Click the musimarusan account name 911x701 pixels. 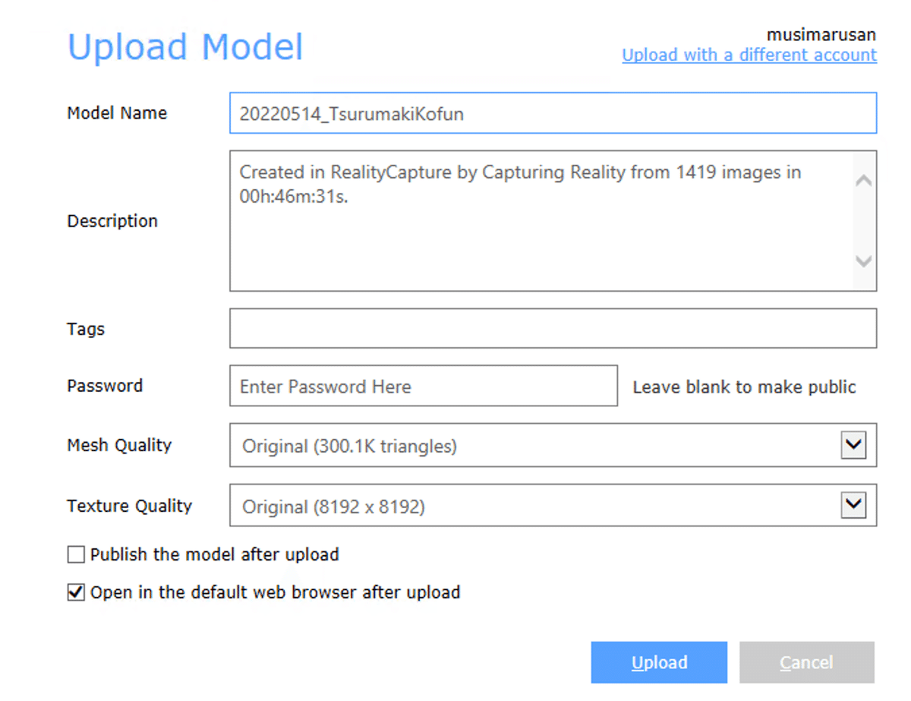(821, 35)
